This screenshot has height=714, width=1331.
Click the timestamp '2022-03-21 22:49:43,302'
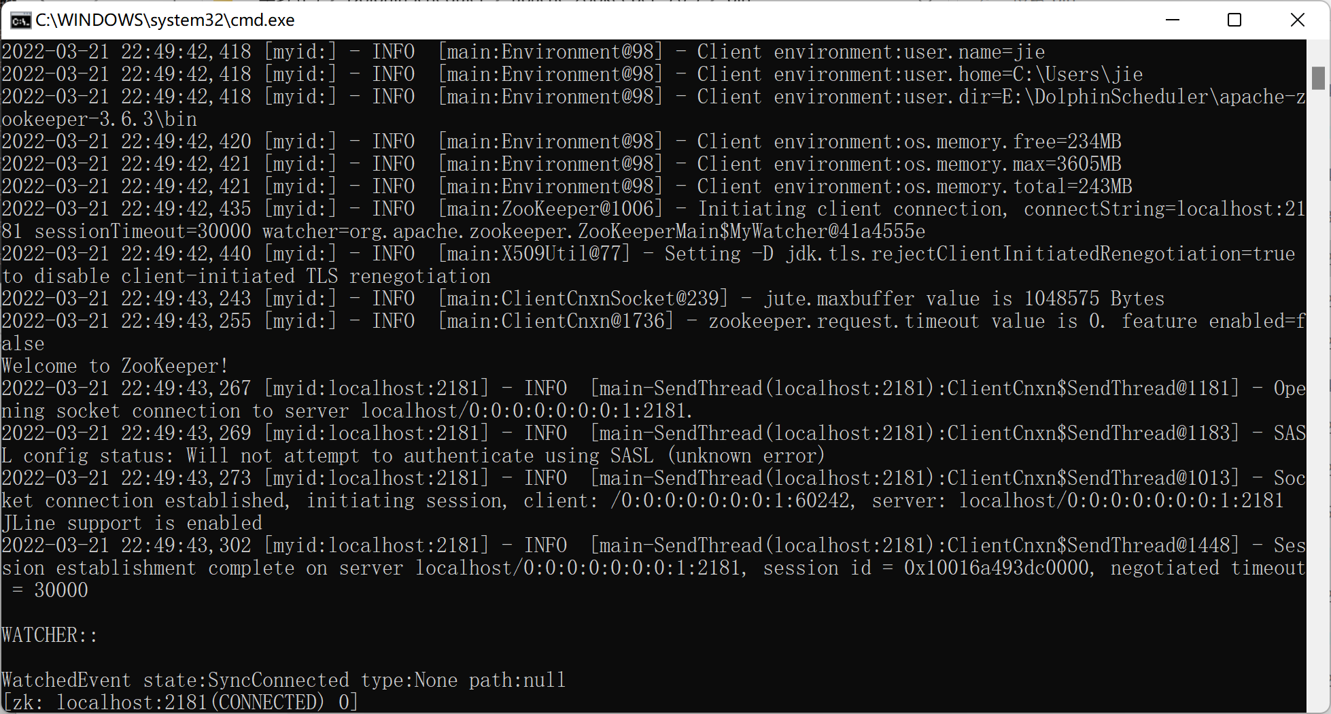click(126, 545)
